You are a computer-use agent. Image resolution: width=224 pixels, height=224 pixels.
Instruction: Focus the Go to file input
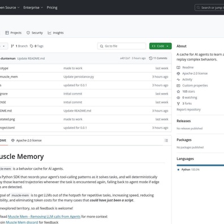(122, 46)
